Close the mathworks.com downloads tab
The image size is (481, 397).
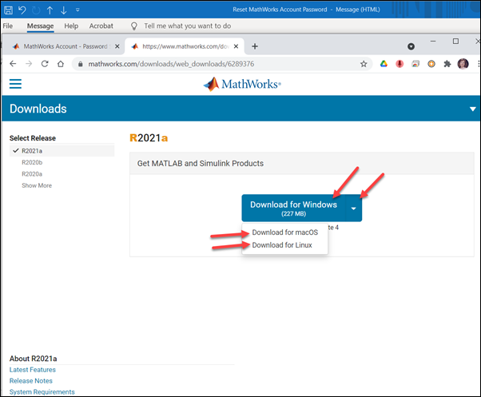point(236,46)
